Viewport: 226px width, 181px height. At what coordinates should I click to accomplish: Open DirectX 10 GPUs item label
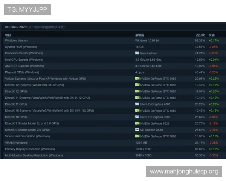click(x=16, y=117)
